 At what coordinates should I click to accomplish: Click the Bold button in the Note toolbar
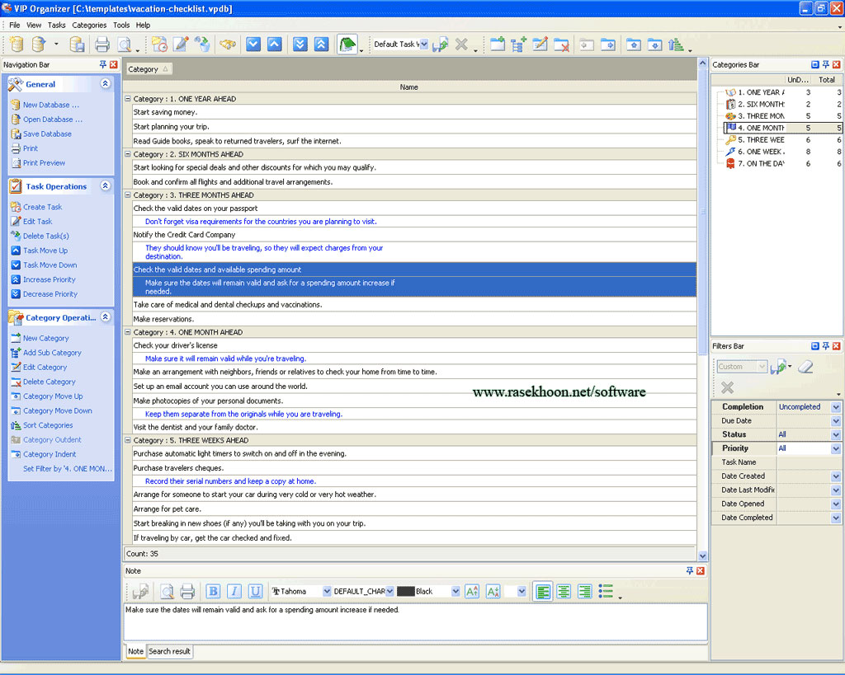click(213, 591)
